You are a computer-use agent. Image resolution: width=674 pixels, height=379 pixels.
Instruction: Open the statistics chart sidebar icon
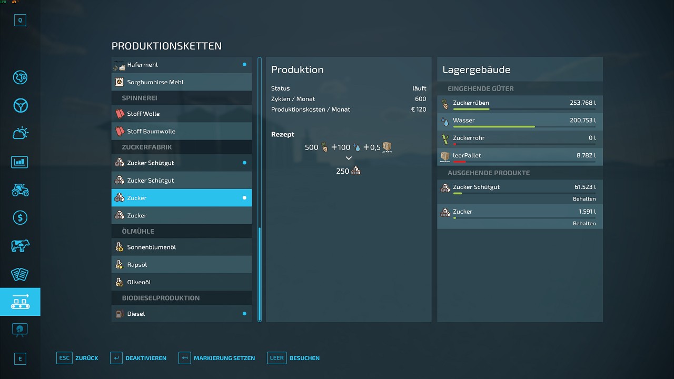[x=20, y=162]
